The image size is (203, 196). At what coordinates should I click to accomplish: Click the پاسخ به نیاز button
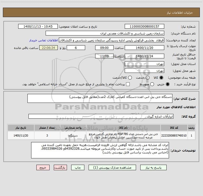[x=153, y=168]
